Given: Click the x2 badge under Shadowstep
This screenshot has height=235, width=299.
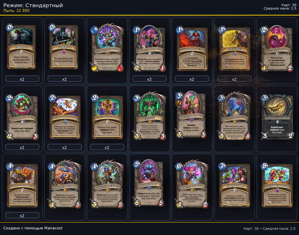Looking at the screenshot, I should 22,79.
